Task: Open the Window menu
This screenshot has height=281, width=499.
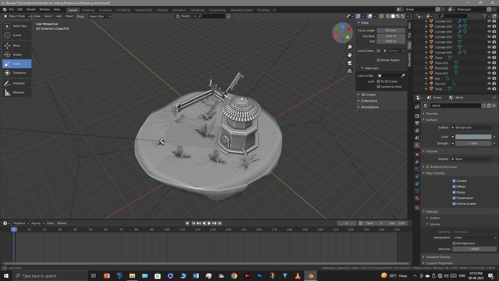Action: point(44,9)
